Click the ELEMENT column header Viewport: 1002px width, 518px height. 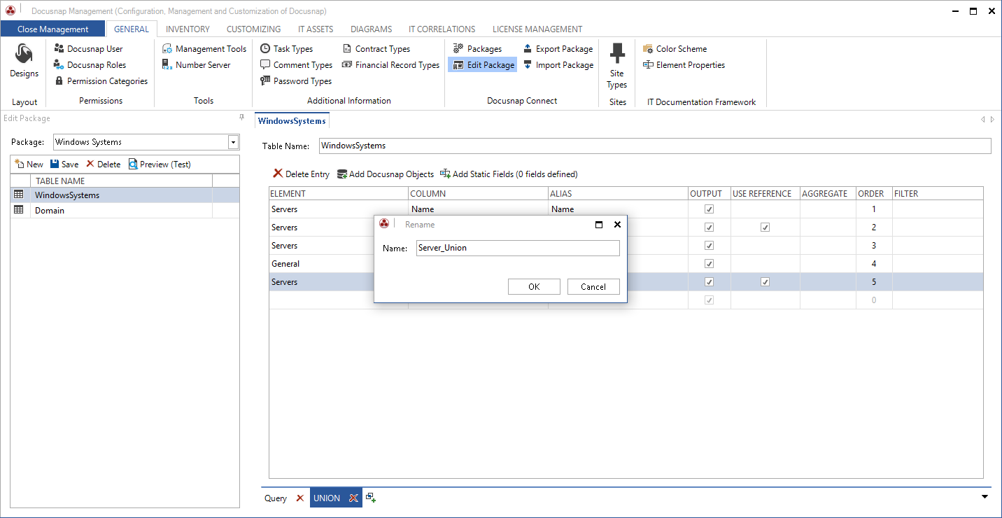click(x=339, y=194)
